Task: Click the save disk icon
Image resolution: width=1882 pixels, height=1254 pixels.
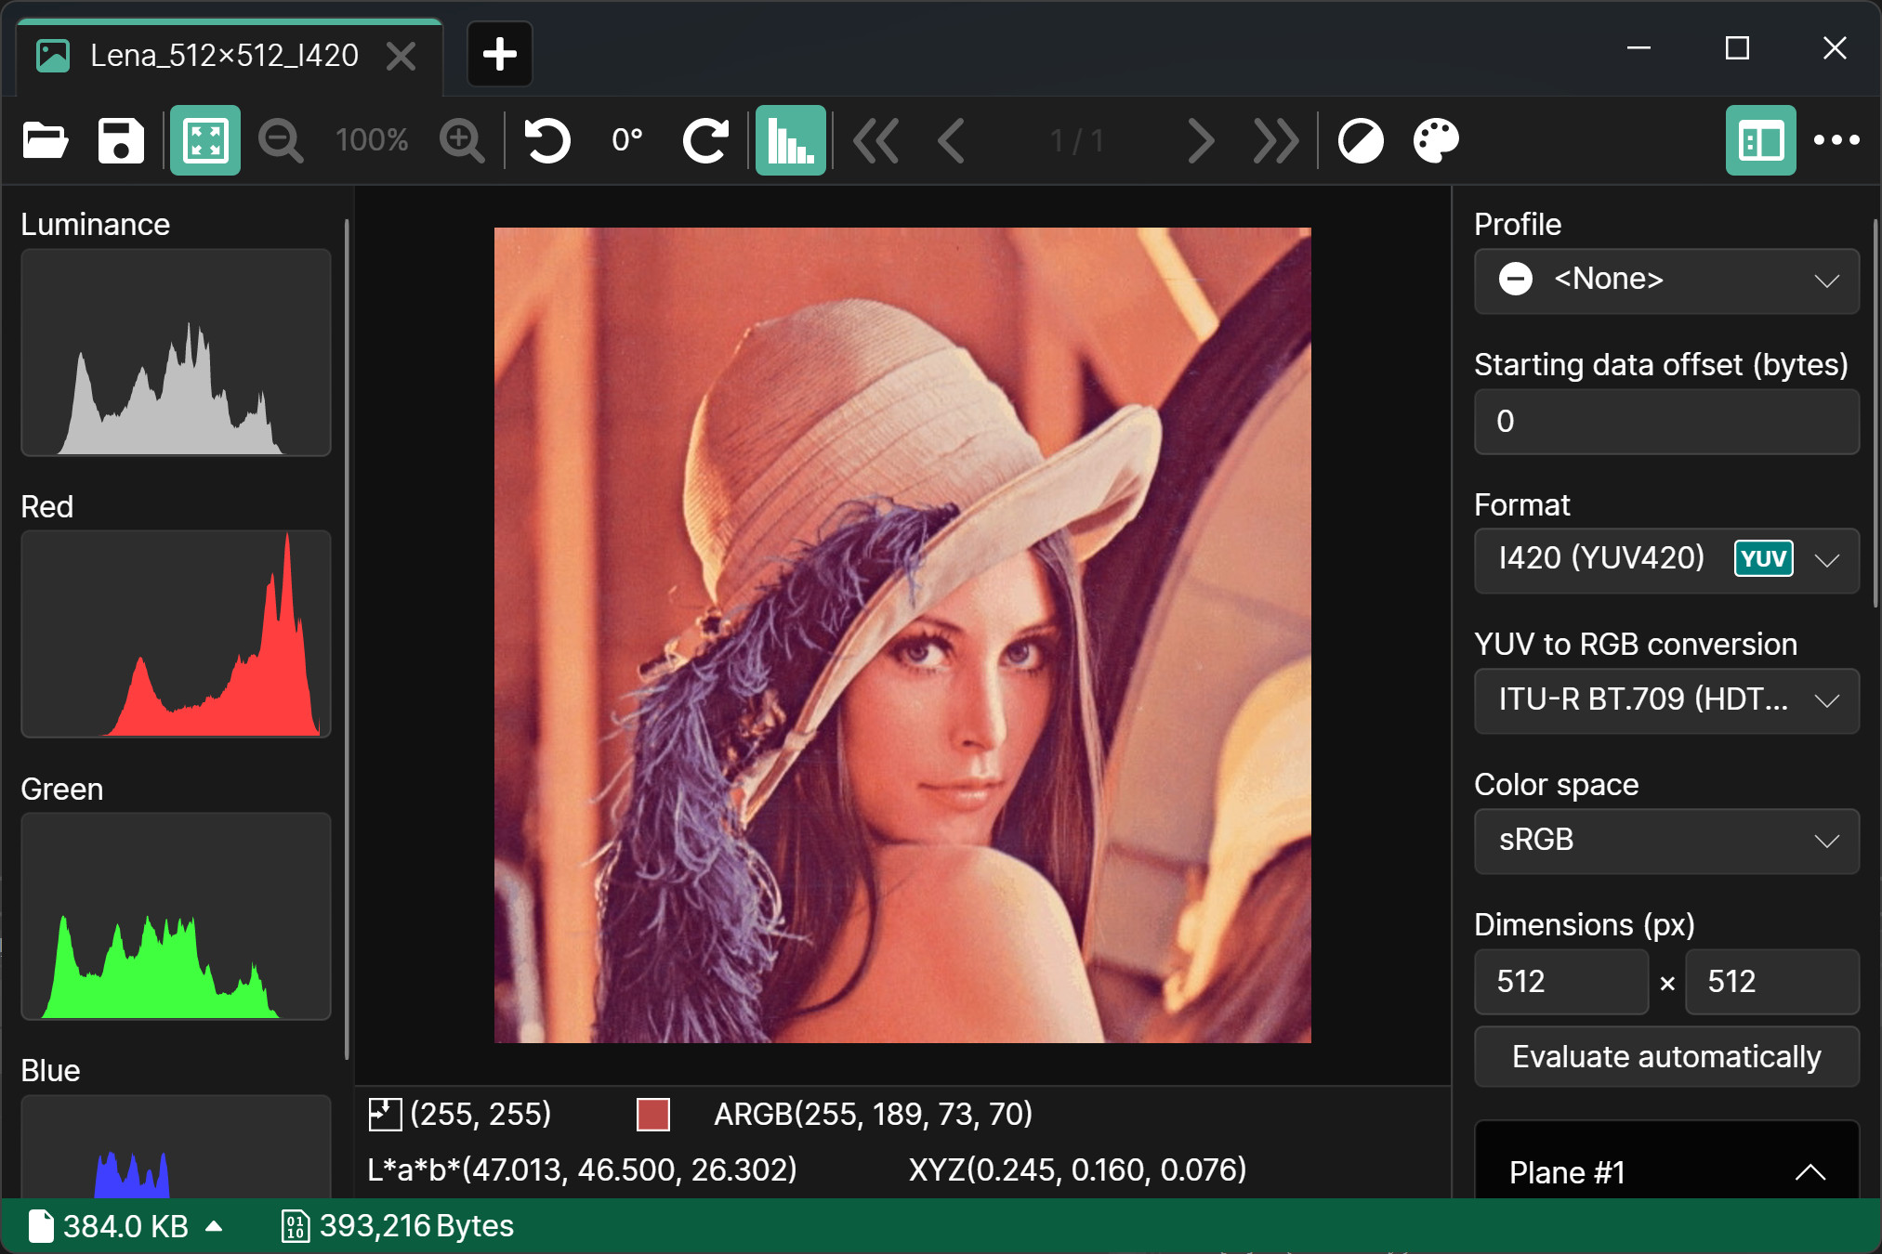Action: [121, 140]
